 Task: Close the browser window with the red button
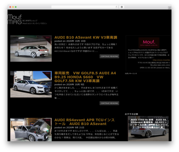(x=10, y=7)
